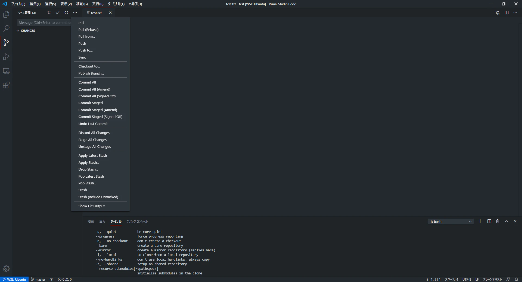
Task: Open the bash terminal selector dropdown
Action: pos(451,222)
